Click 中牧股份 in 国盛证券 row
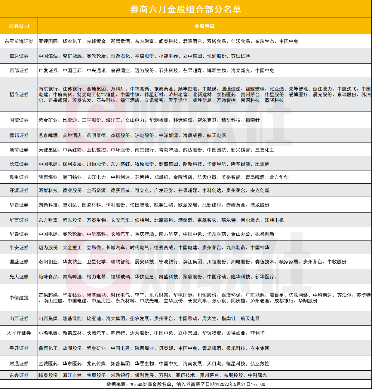372x389 pixels. 337,262
